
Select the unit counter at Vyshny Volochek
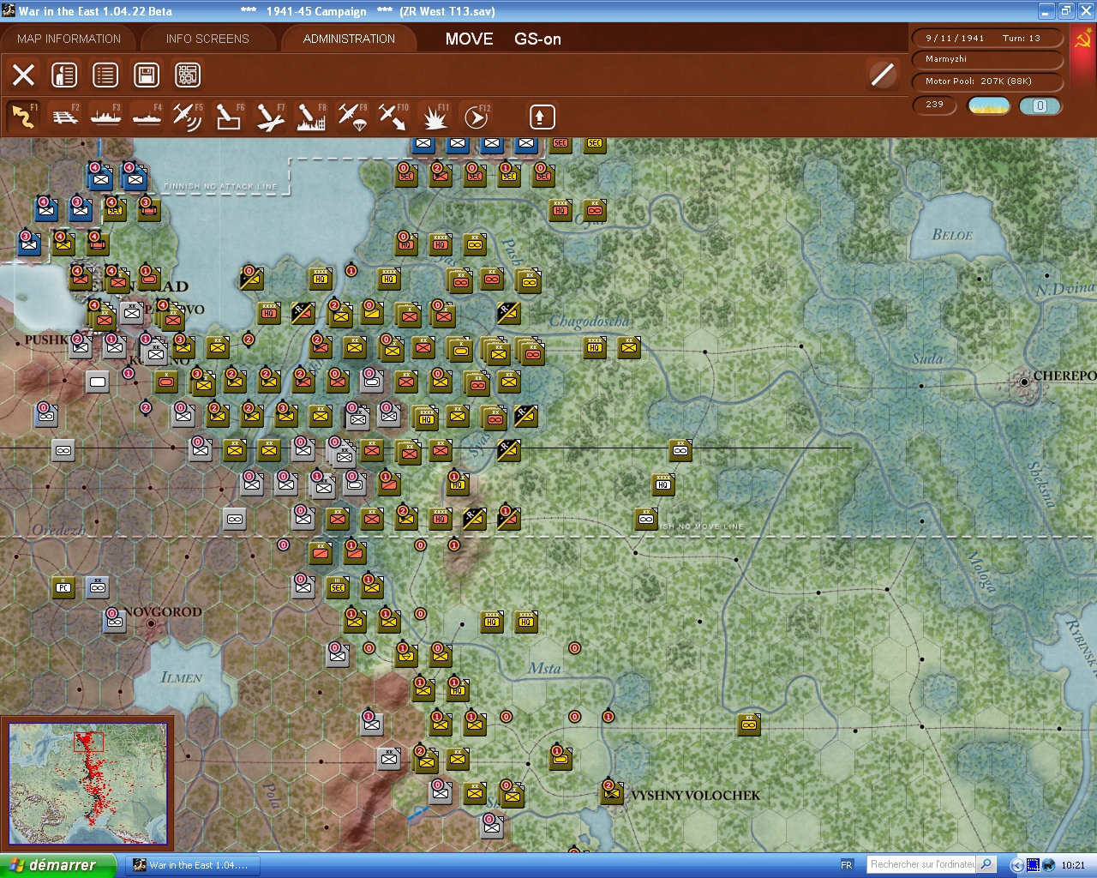tap(612, 793)
